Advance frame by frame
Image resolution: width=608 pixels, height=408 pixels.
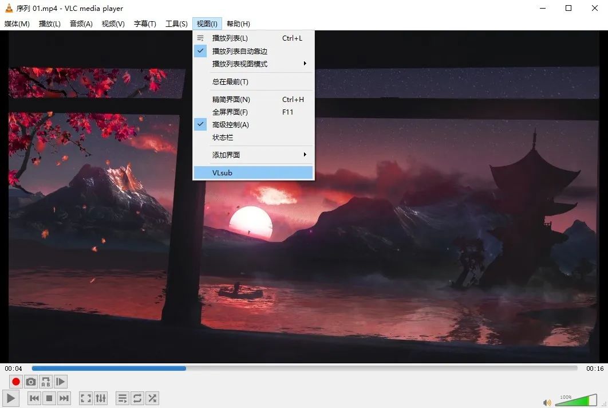coord(60,382)
